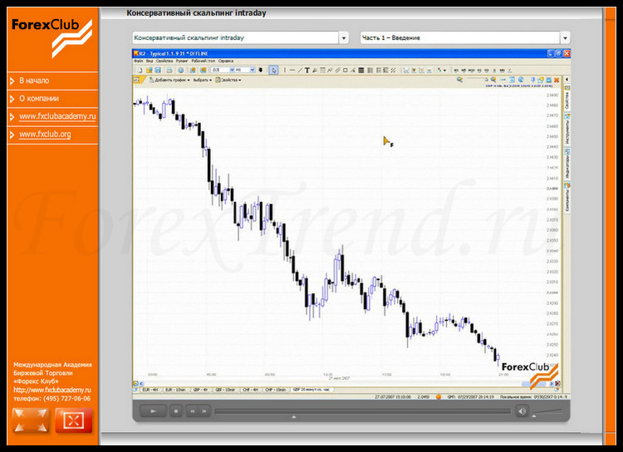The image size is (623, 452).
Task: Click the 'Индикаторы' vertical side panel tab
Action: 567,165
